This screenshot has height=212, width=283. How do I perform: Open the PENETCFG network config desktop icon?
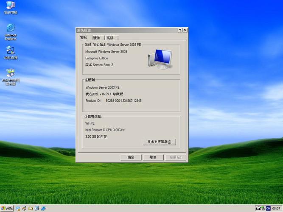pos(11,77)
